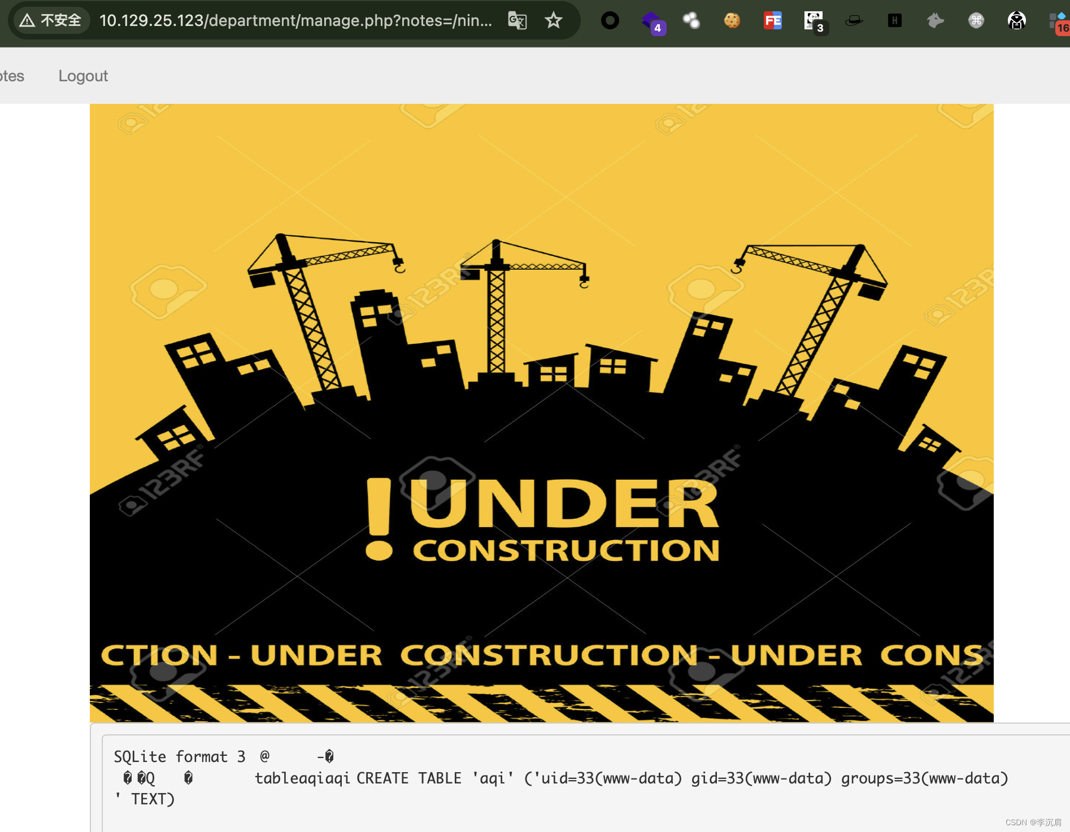Screen dimensions: 1070x832
Task: Click the hooded figure extension icon
Action: tap(1017, 21)
